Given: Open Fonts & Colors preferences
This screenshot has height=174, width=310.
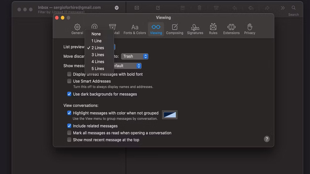Looking at the screenshot, I should coord(134,29).
